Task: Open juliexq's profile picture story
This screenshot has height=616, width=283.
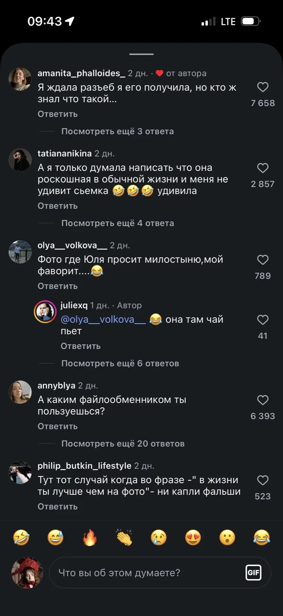Action: click(45, 312)
